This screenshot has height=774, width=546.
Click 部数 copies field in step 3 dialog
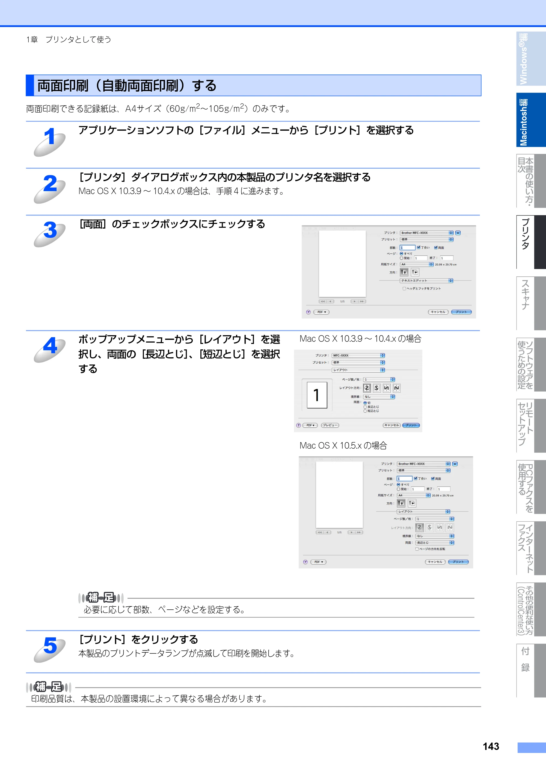point(407,247)
